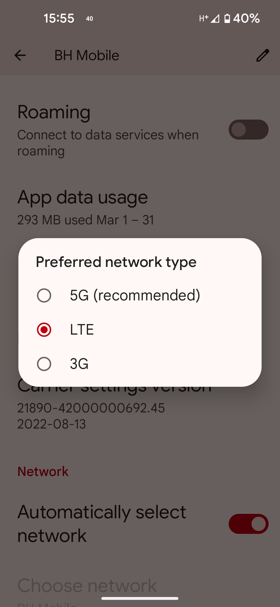Tap the bottom navigation gesture handle
Image resolution: width=280 pixels, height=607 pixels.
point(140,598)
